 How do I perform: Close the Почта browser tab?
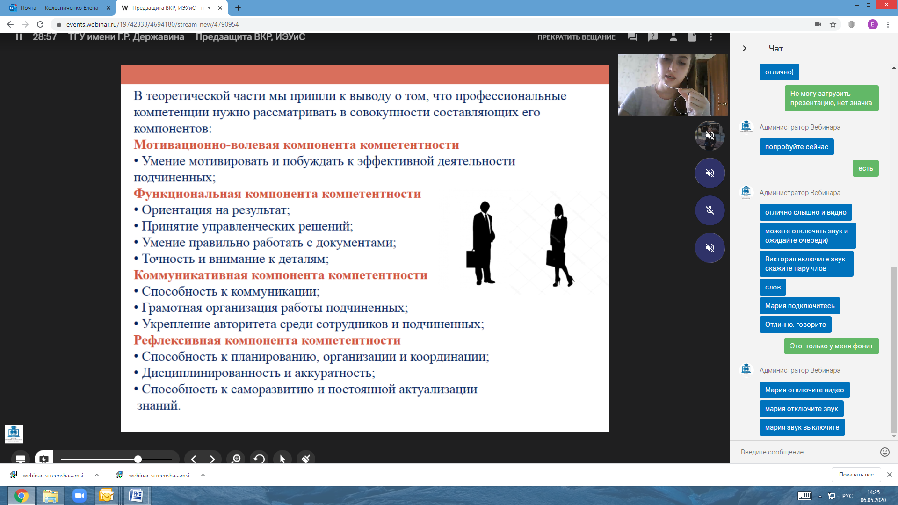coord(109,8)
